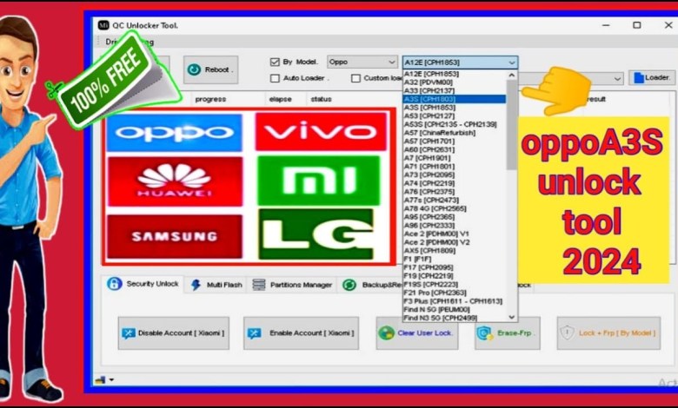Click Enable Account [Xiaomi] button

[x=301, y=333]
